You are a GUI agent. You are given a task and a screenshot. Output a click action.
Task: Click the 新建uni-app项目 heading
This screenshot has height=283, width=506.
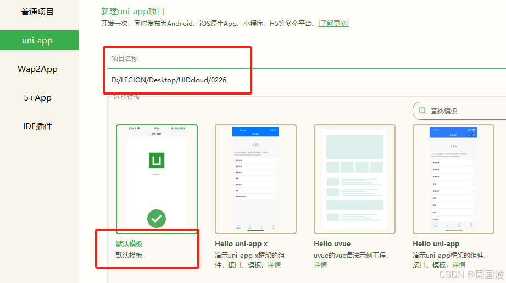[132, 12]
